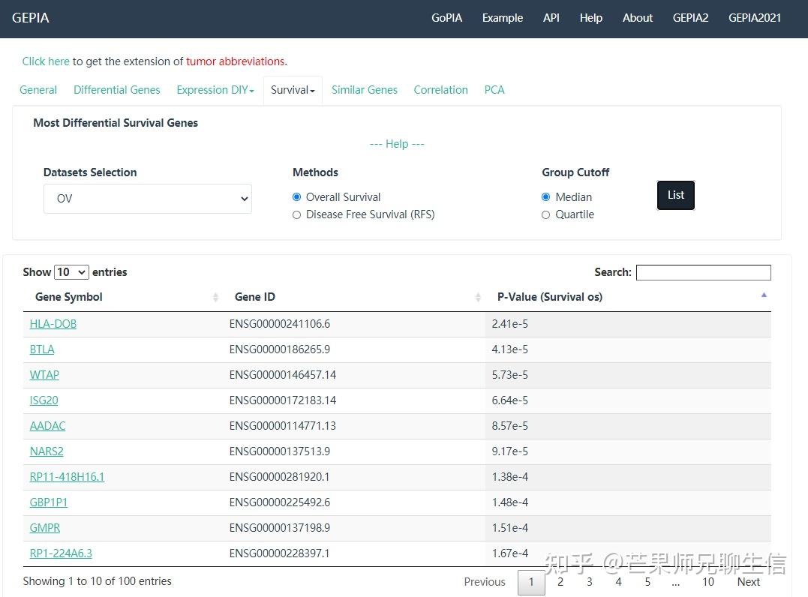Go to Differential Genes tab

click(x=117, y=90)
